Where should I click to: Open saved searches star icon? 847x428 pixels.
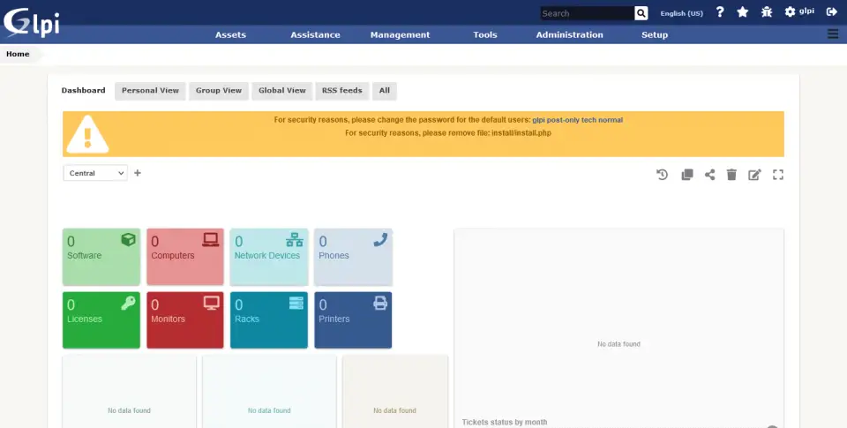click(x=743, y=12)
